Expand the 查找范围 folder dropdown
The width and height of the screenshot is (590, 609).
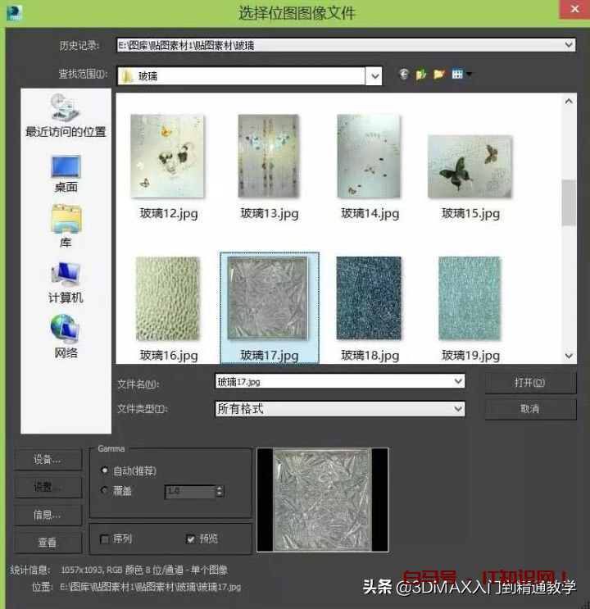(374, 75)
